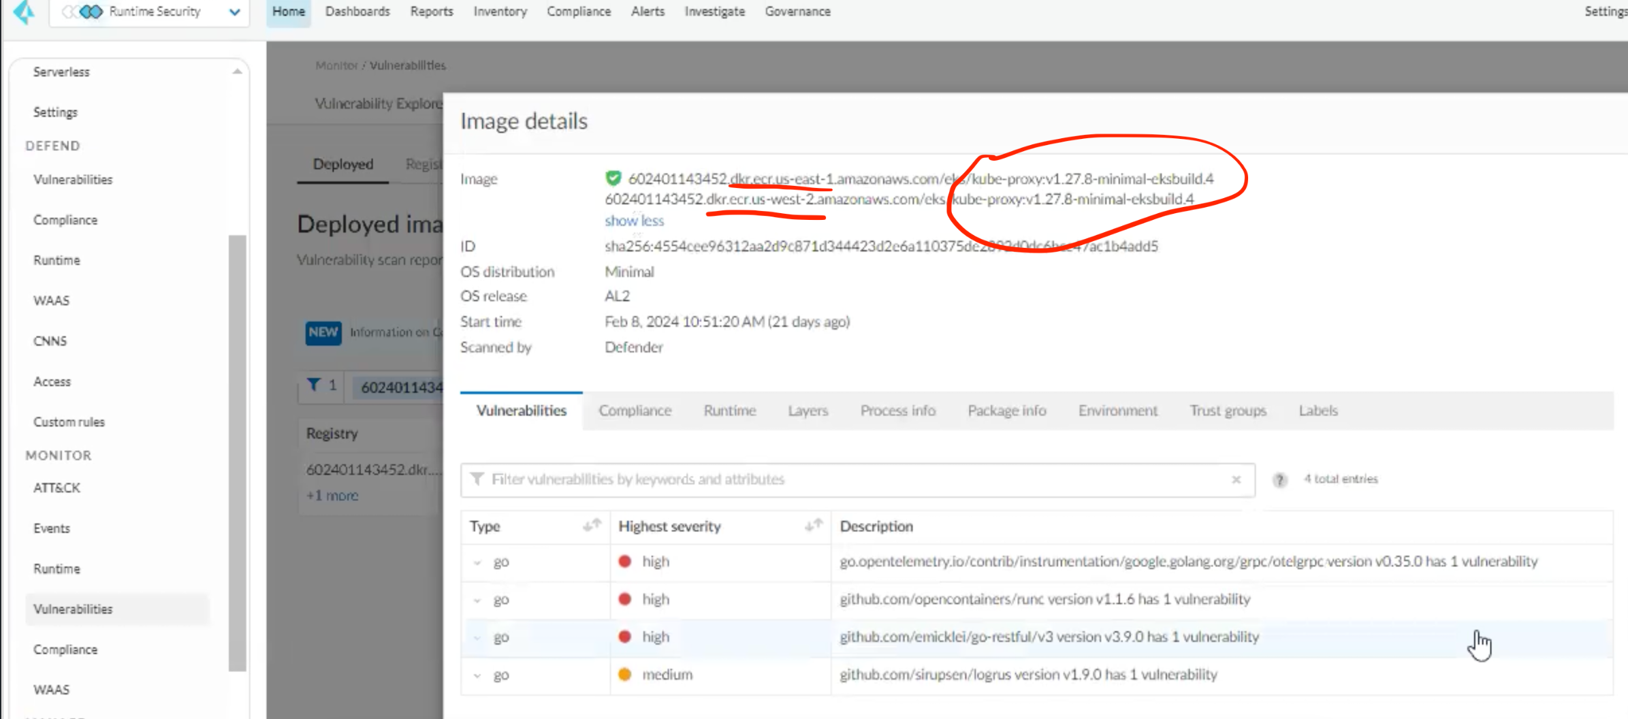Select WAAS under Defend in sidebar
Image resolution: width=1628 pixels, height=719 pixels.
[52, 300]
